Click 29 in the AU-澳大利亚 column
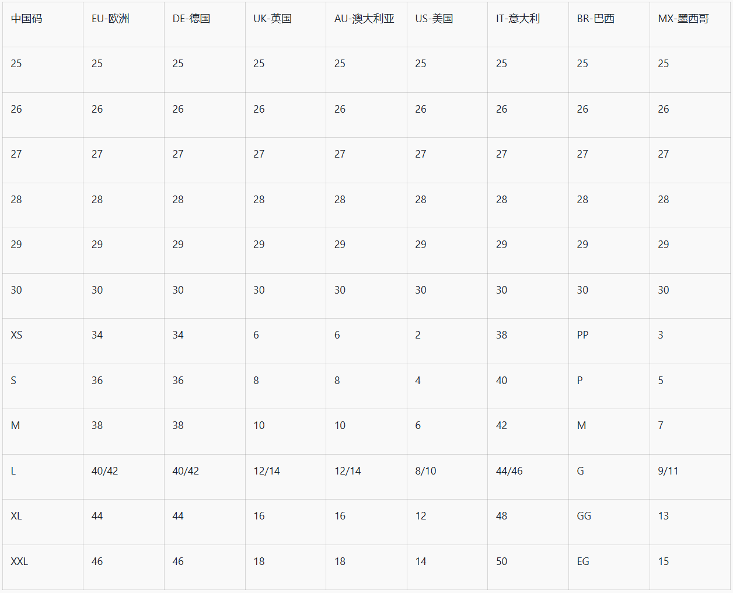 click(340, 245)
